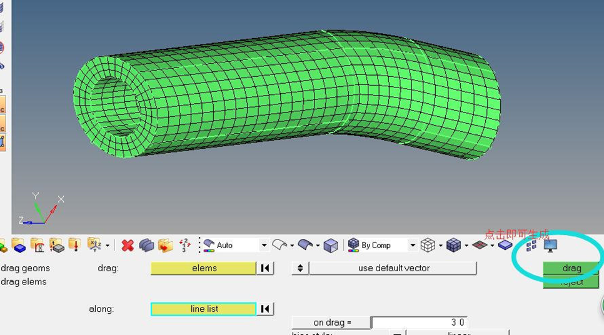Open the blue block component collector icon
This screenshot has width=604, height=335.
pos(18,245)
